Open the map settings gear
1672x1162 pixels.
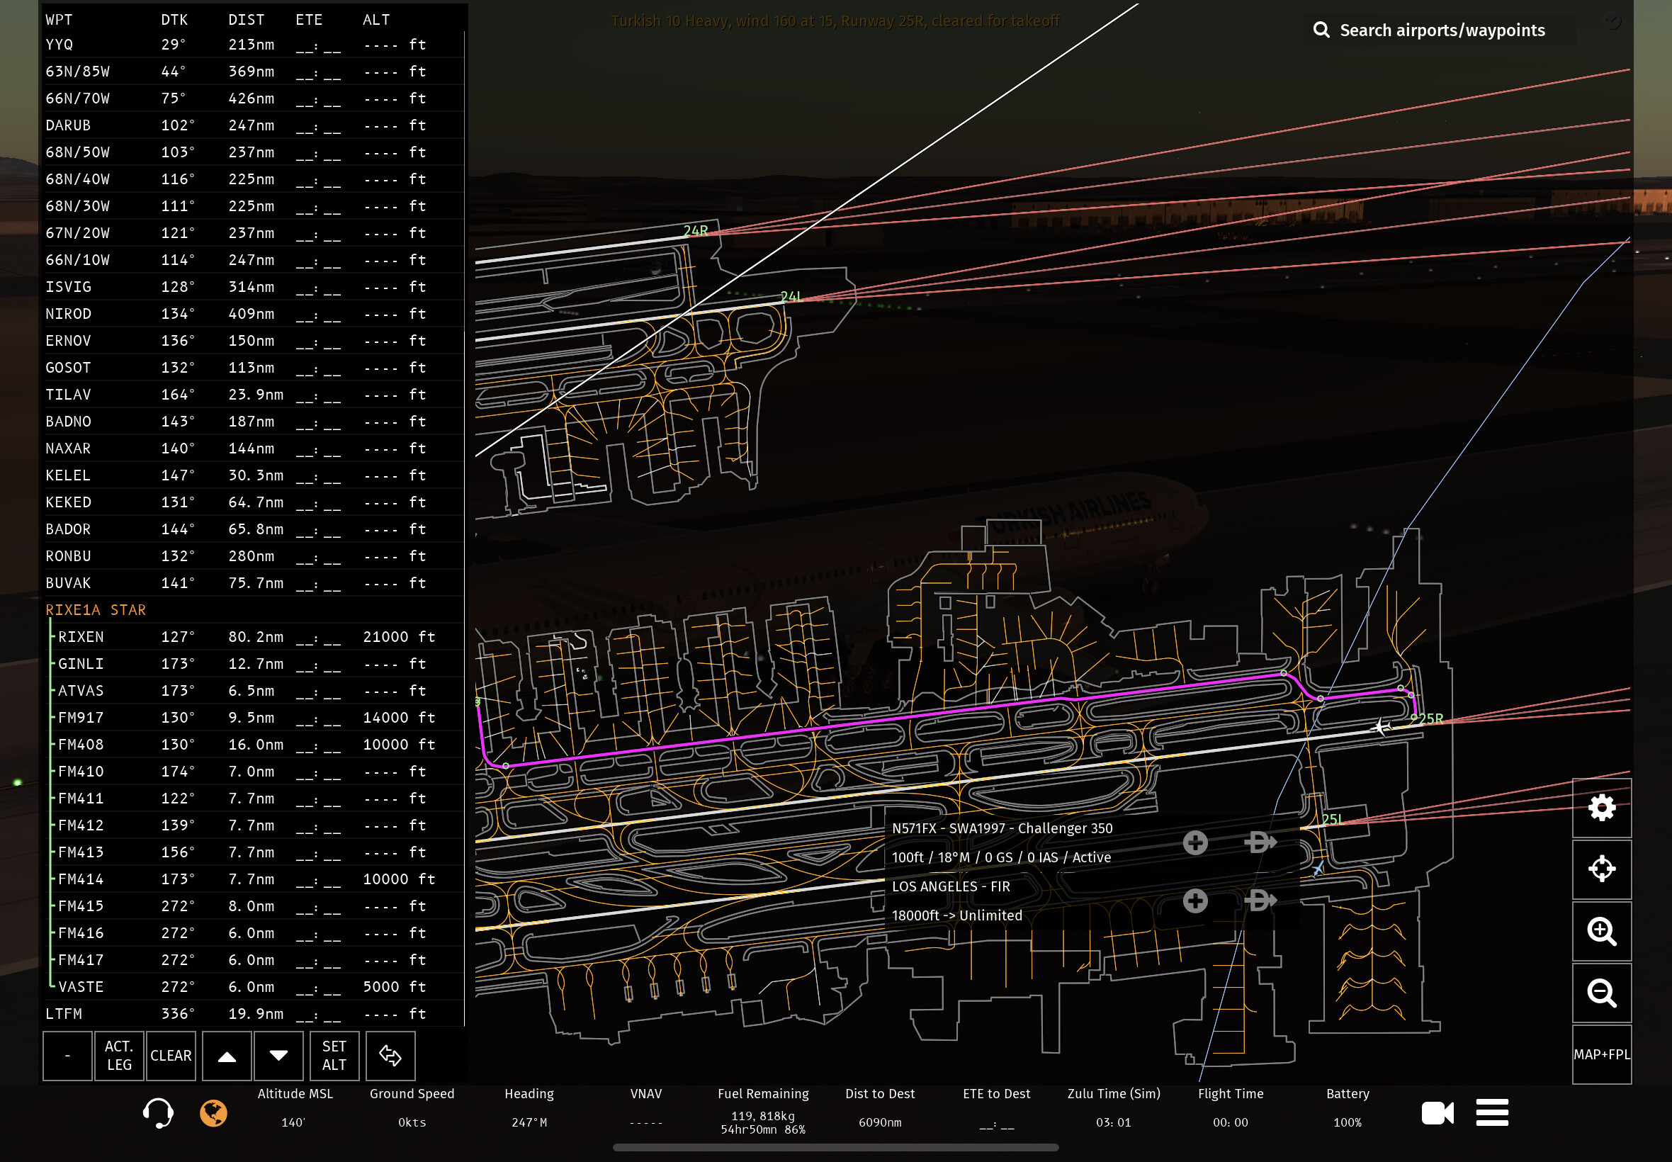(x=1600, y=808)
